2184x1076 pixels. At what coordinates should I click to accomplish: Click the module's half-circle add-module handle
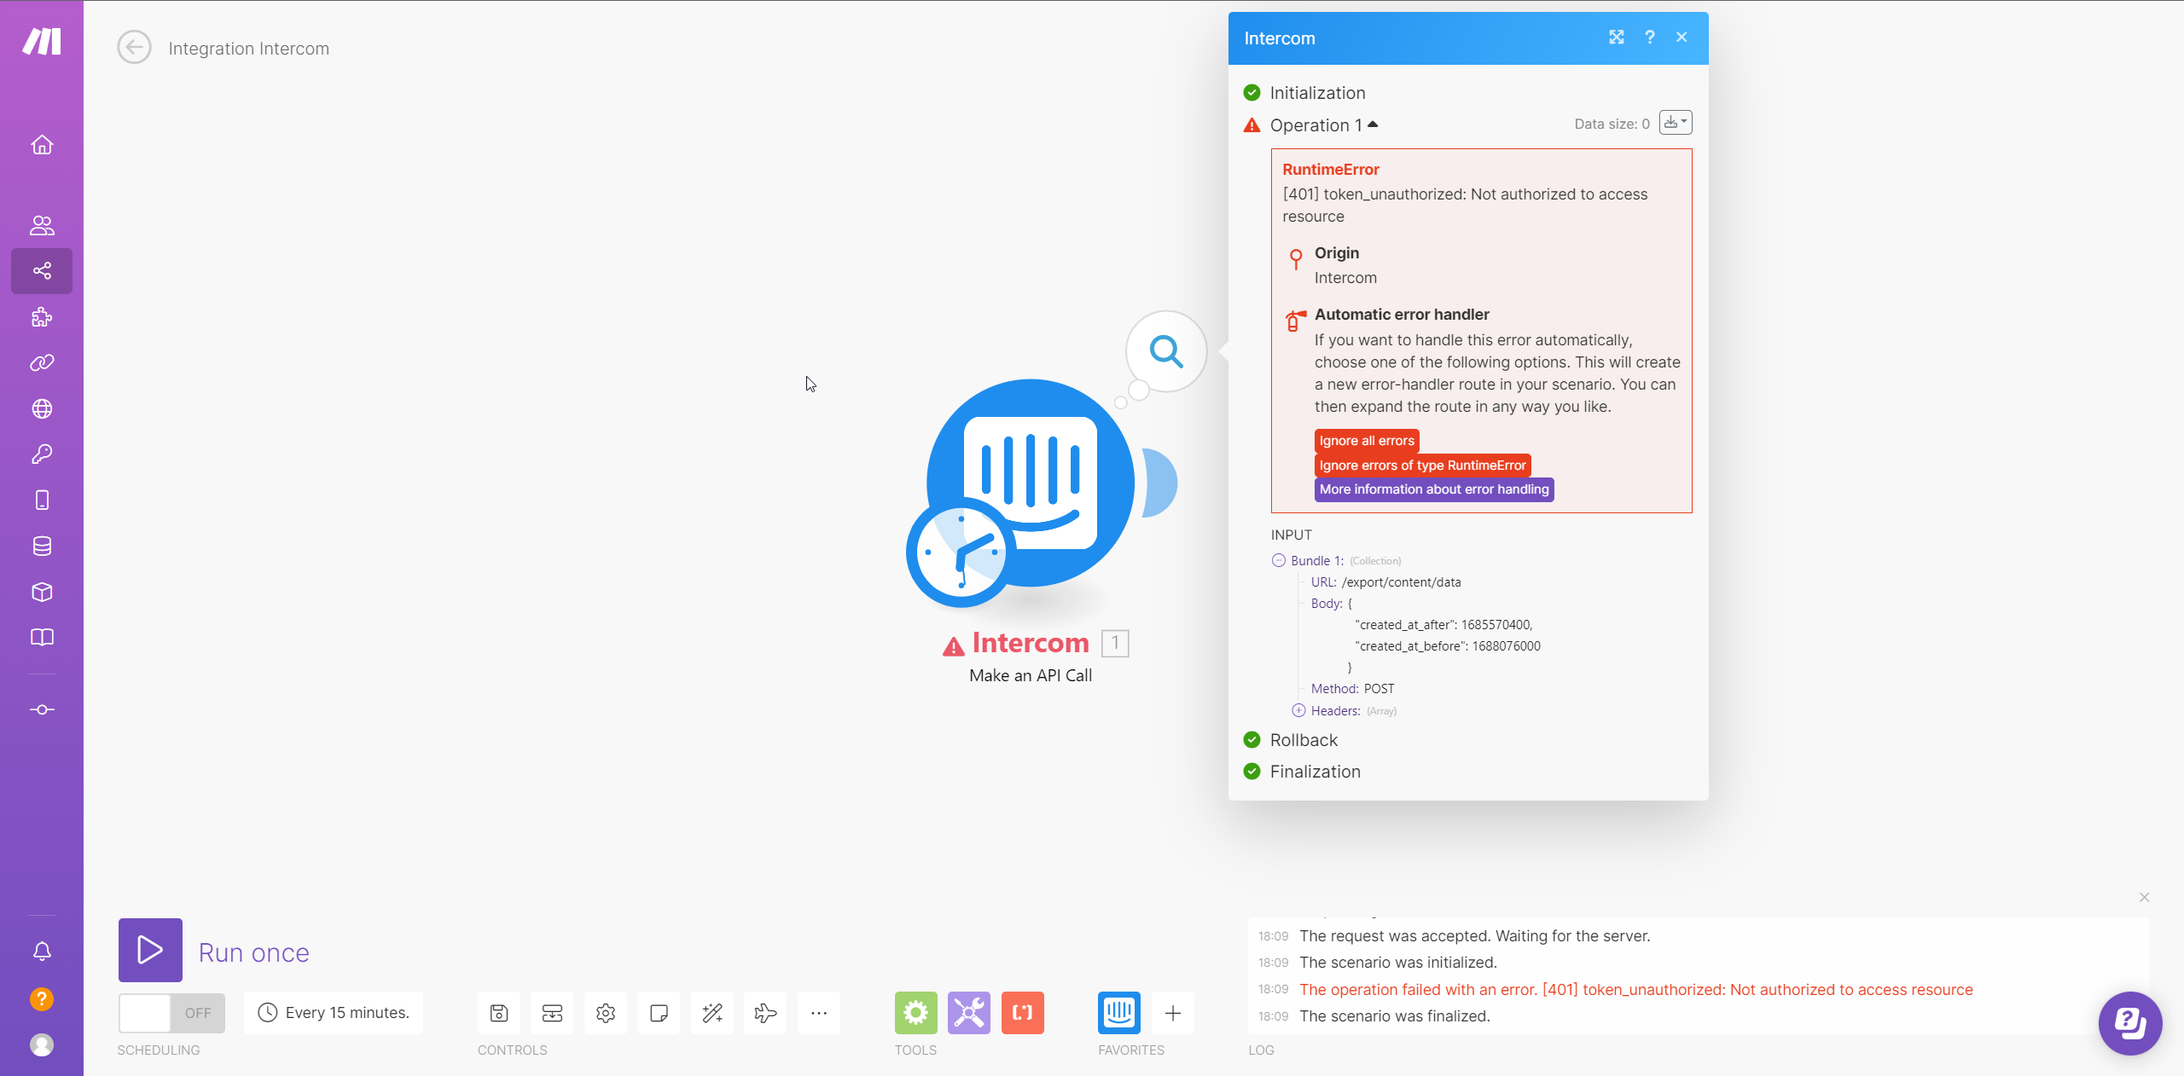point(1160,483)
